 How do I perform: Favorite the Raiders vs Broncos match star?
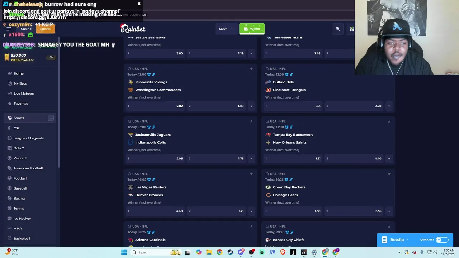[x=251, y=174]
